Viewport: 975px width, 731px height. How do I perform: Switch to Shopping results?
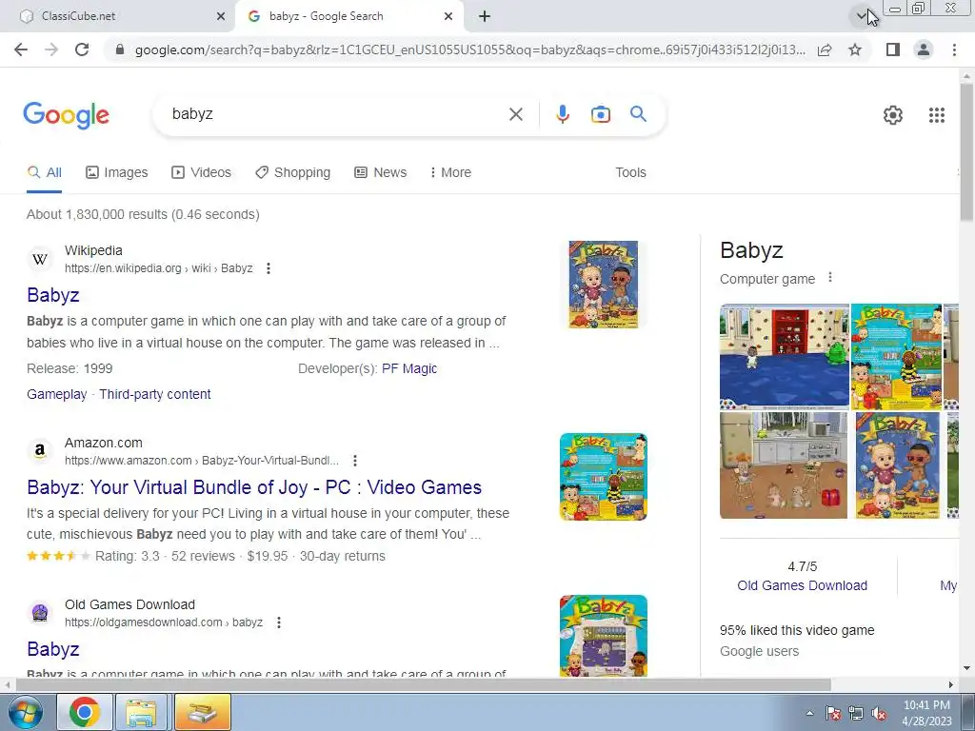[293, 173]
